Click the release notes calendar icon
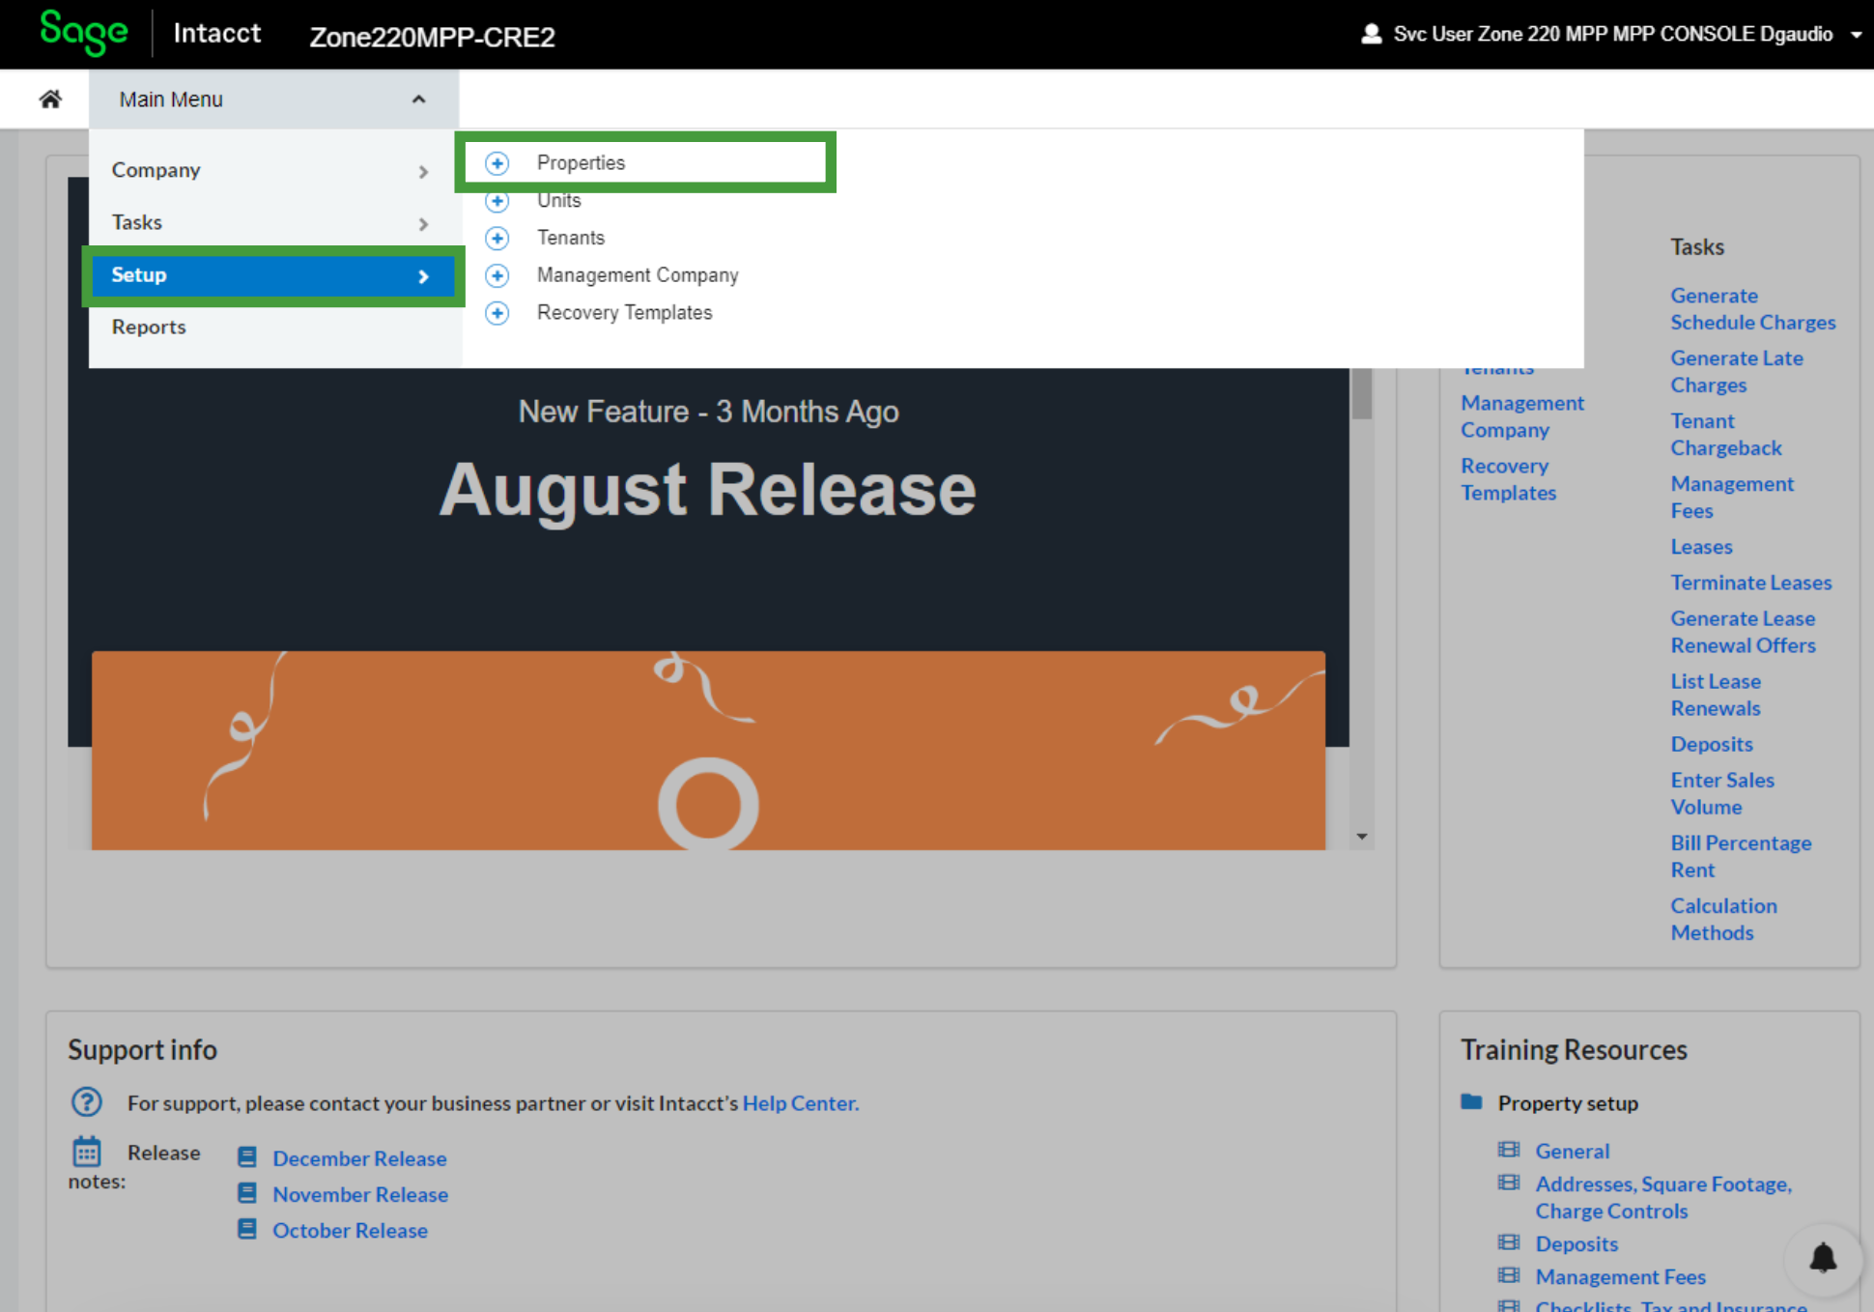Image resolution: width=1874 pixels, height=1312 pixels. tap(87, 1152)
